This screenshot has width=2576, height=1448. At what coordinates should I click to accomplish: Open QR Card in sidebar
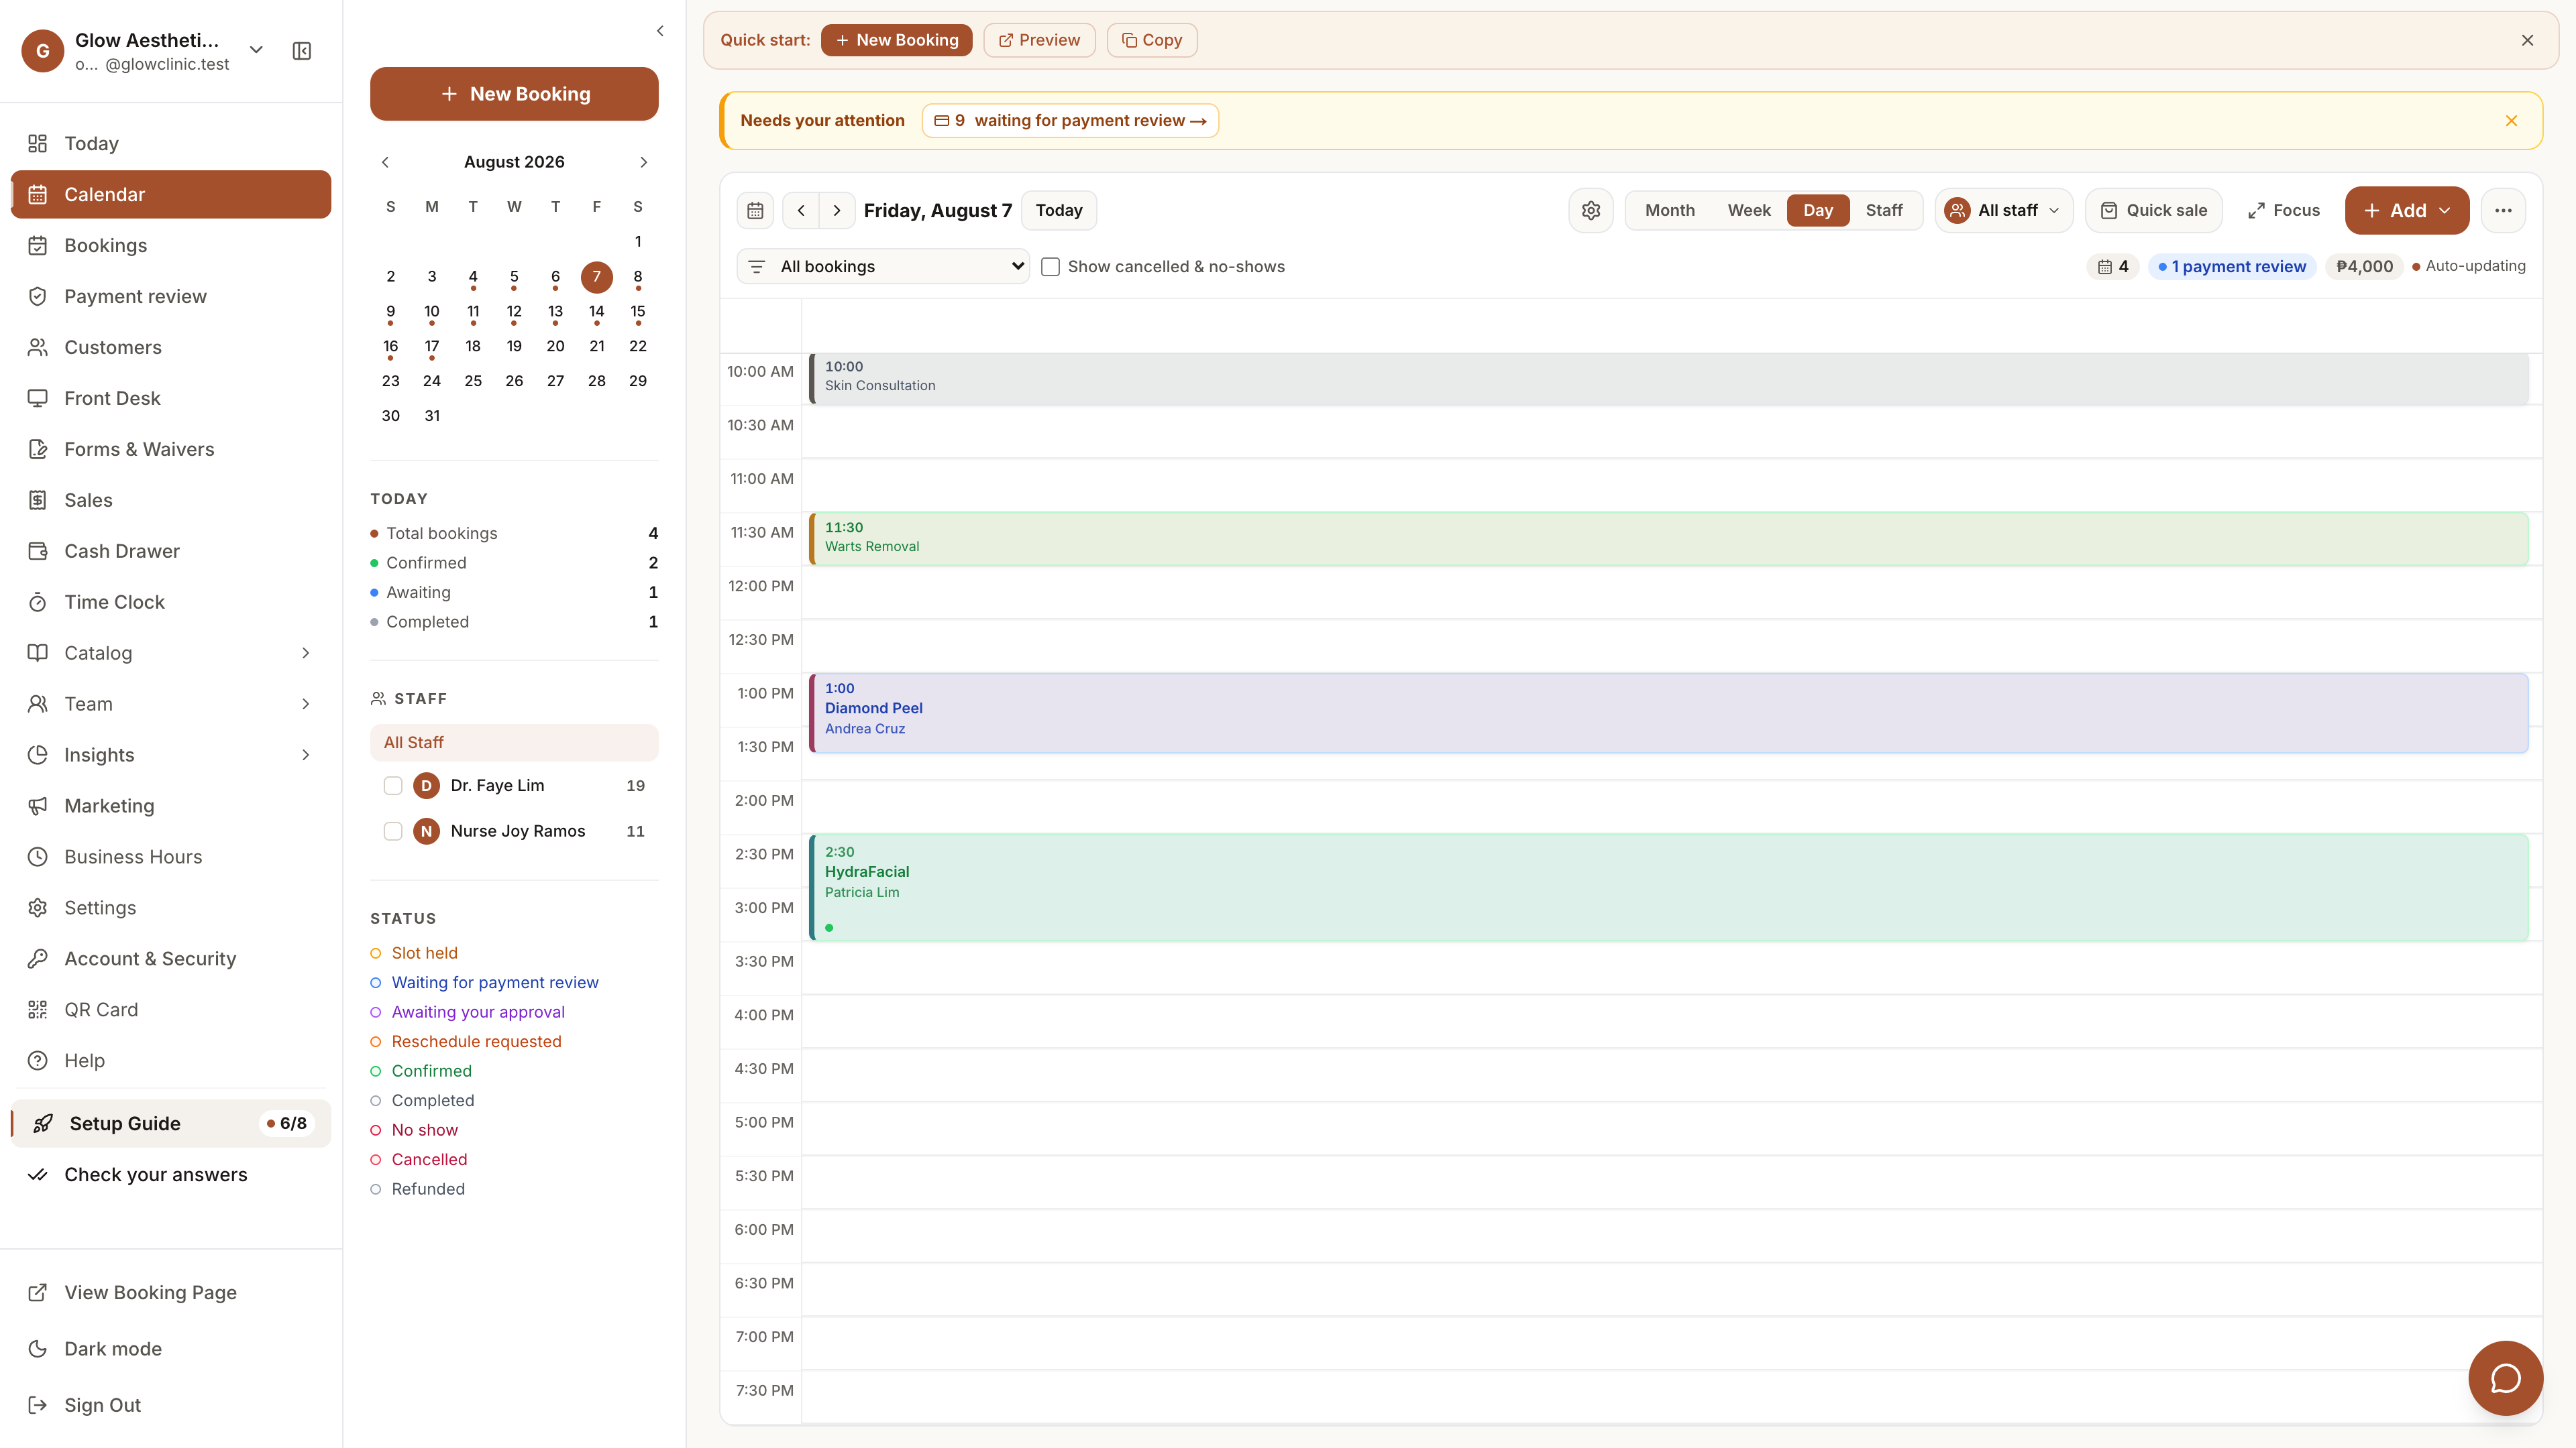coord(171,1010)
